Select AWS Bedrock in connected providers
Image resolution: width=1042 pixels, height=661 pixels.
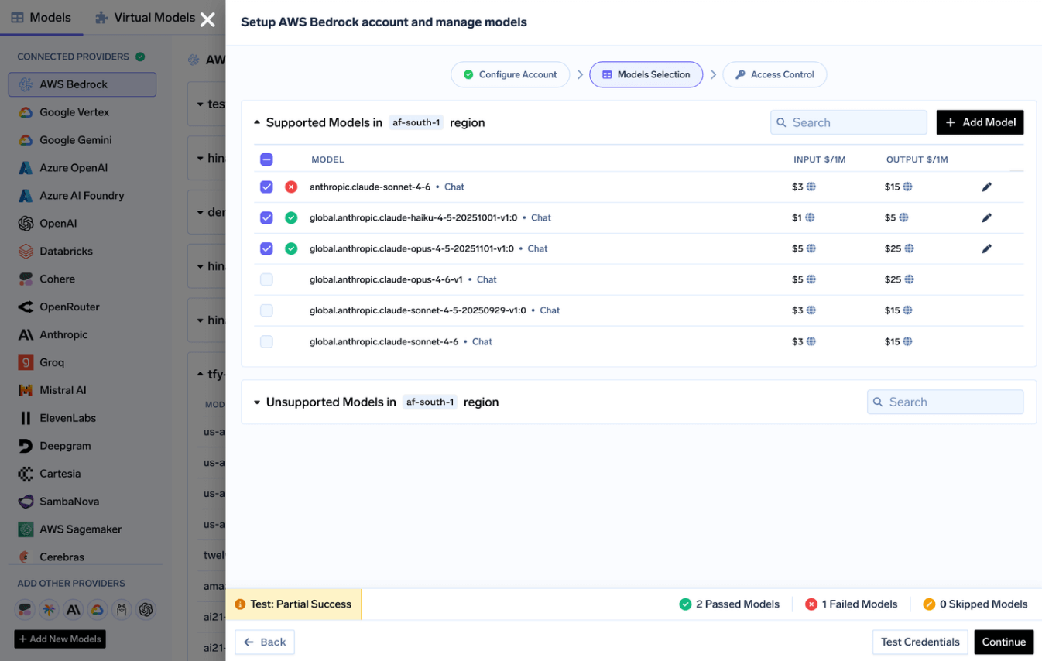tap(82, 84)
